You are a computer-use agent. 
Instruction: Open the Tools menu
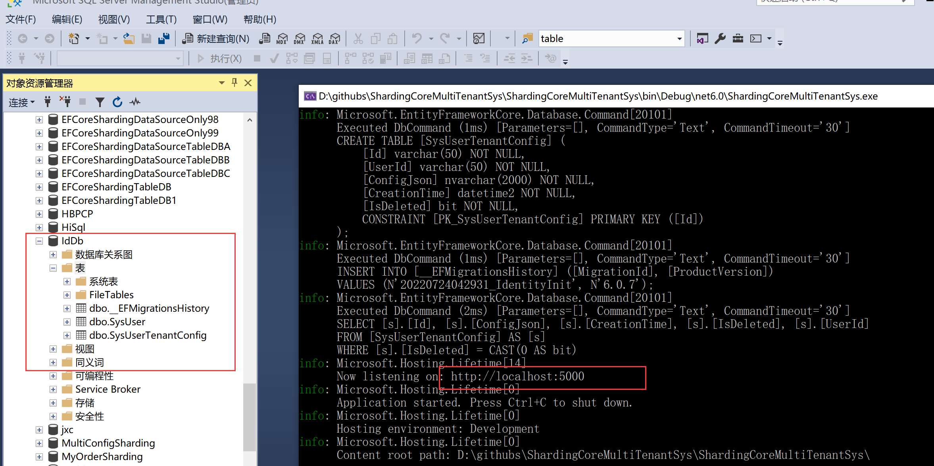tap(161, 19)
